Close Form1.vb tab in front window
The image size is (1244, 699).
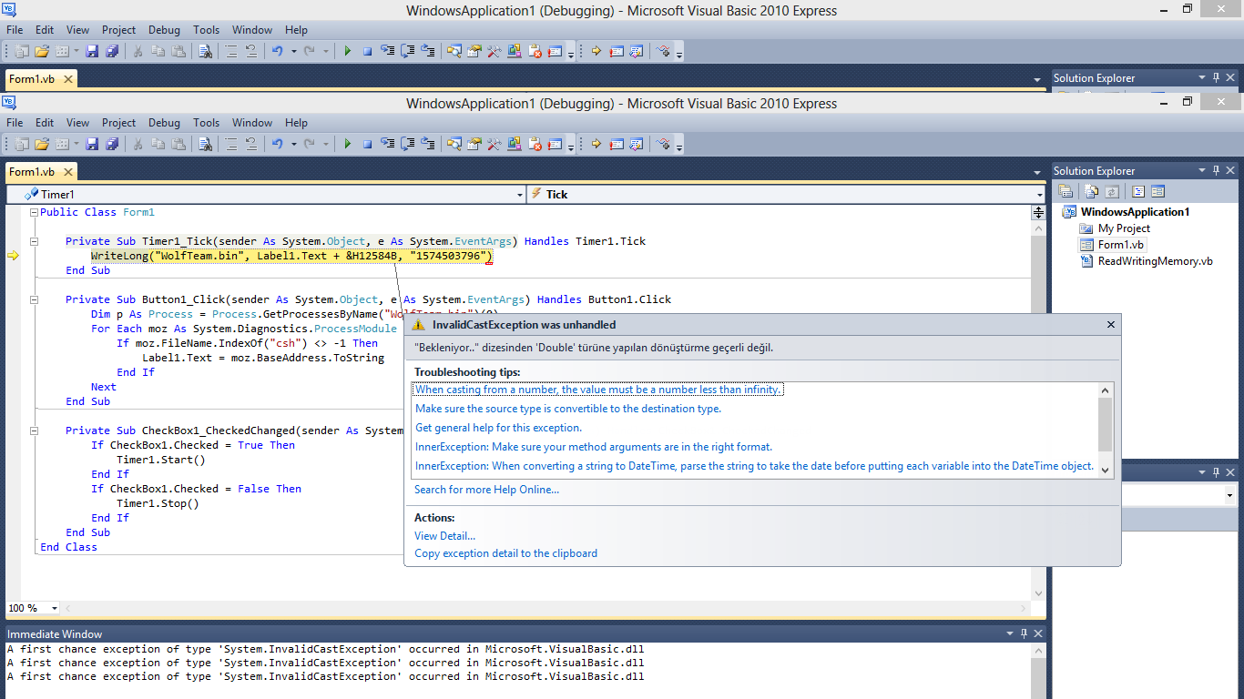67,171
